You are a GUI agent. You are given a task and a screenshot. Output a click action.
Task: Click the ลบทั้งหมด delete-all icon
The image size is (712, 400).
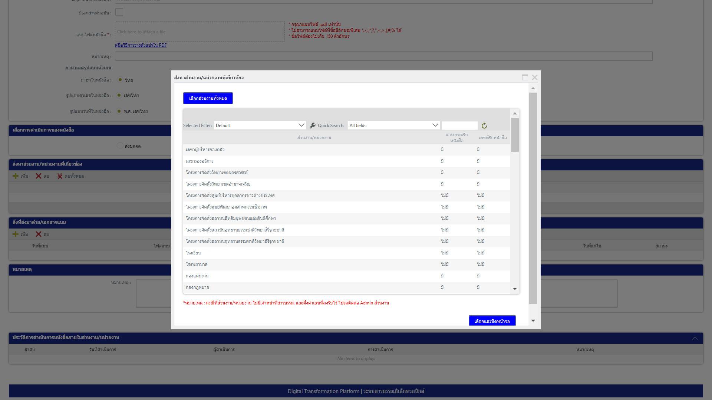60,176
